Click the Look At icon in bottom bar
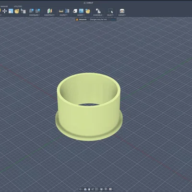This screenshot has width=192, height=192. [x=85, y=189]
